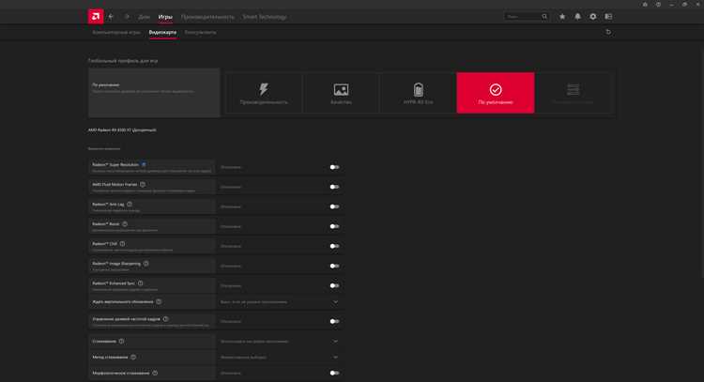704x382 pixels.
Task: Switch to the Производительность top tab
Action: click(x=207, y=17)
